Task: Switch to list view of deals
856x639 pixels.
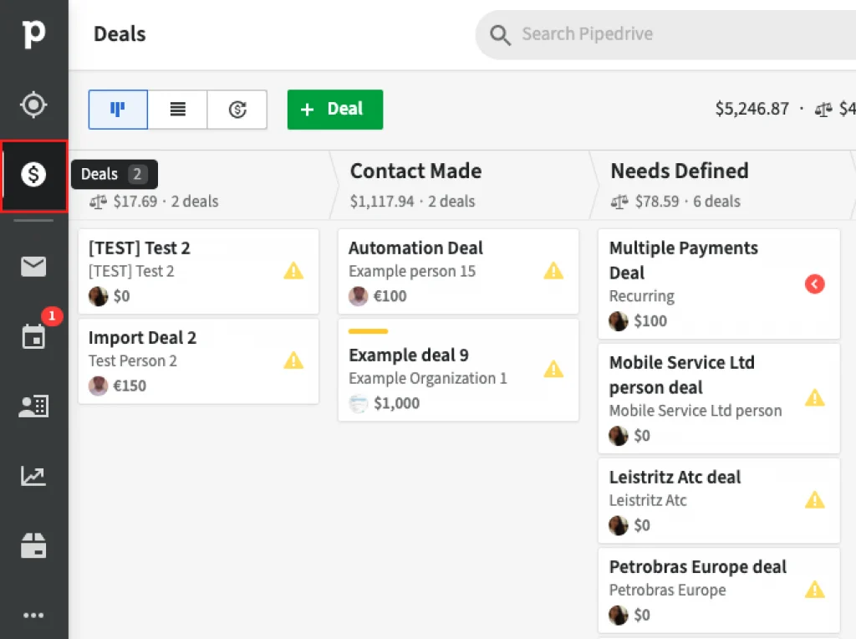Action: (x=177, y=110)
